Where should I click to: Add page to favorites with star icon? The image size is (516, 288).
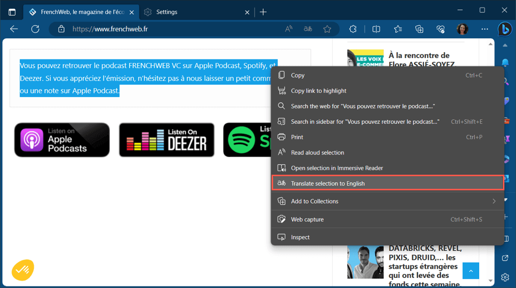[327, 29]
